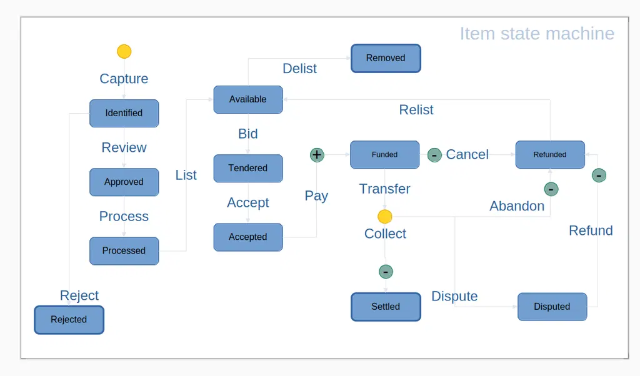The width and height of the screenshot is (640, 376).
Task: Click the yellow start circle above Capture
Action: [124, 51]
